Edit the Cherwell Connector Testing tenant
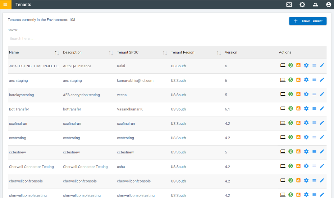The image size is (334, 198). (x=322, y=166)
